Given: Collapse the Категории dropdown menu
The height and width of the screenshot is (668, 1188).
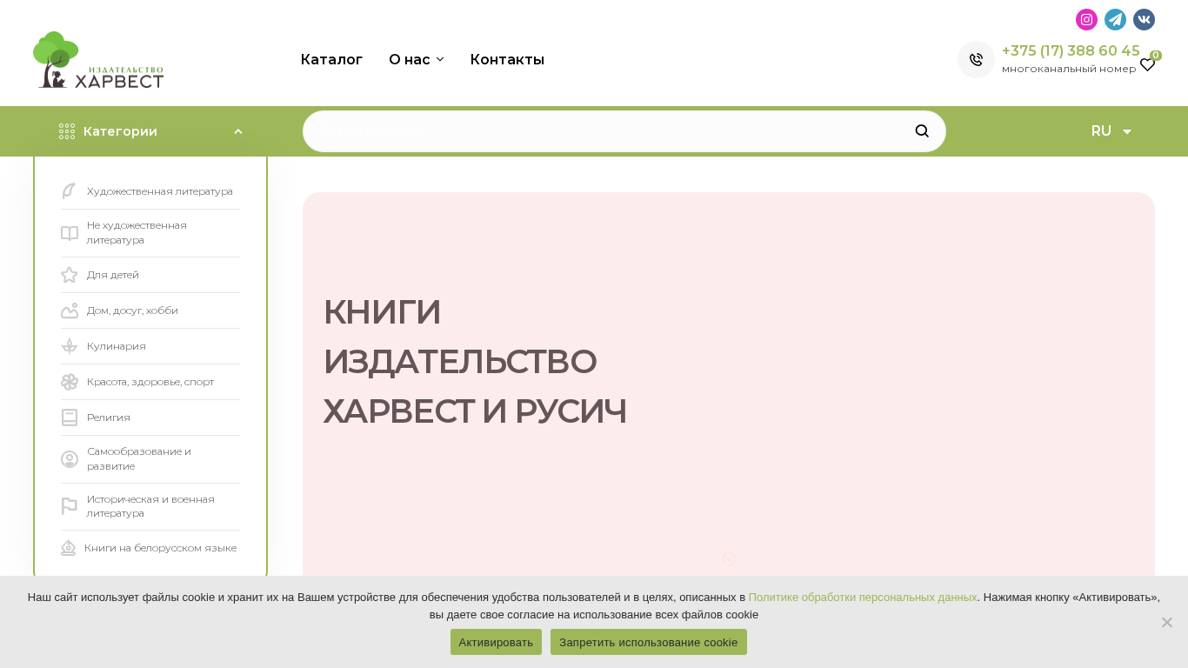Looking at the screenshot, I should (238, 131).
